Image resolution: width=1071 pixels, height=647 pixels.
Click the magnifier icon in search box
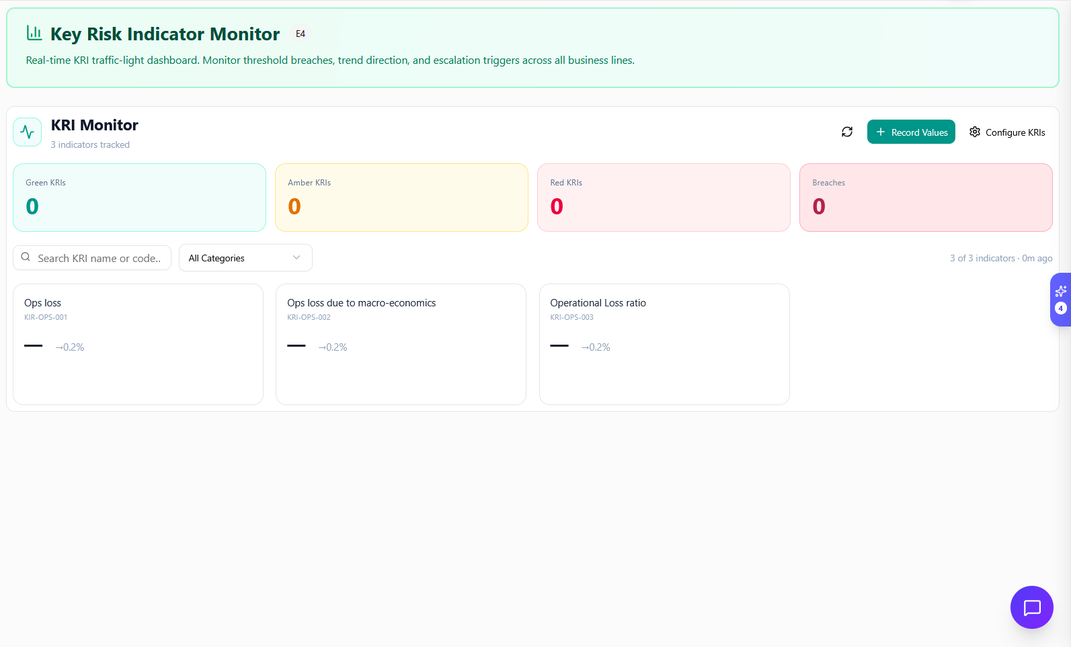(26, 257)
